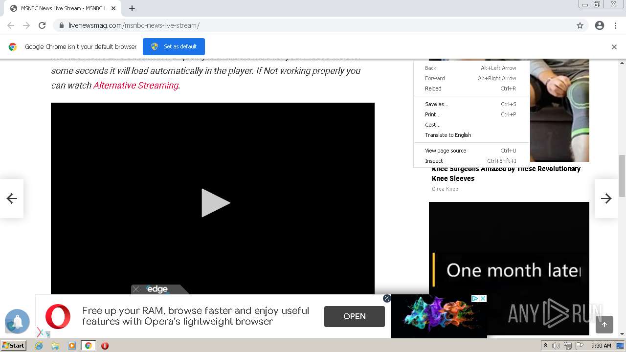
Task: Click the 9:30 AM clock
Action: click(x=601, y=346)
